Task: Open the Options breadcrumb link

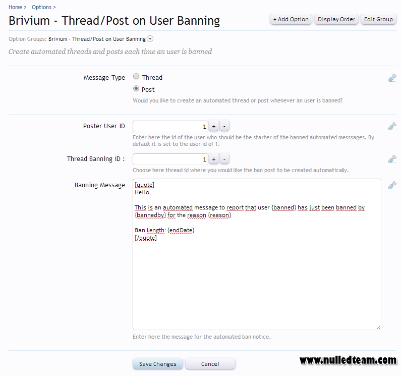Action: click(41, 7)
